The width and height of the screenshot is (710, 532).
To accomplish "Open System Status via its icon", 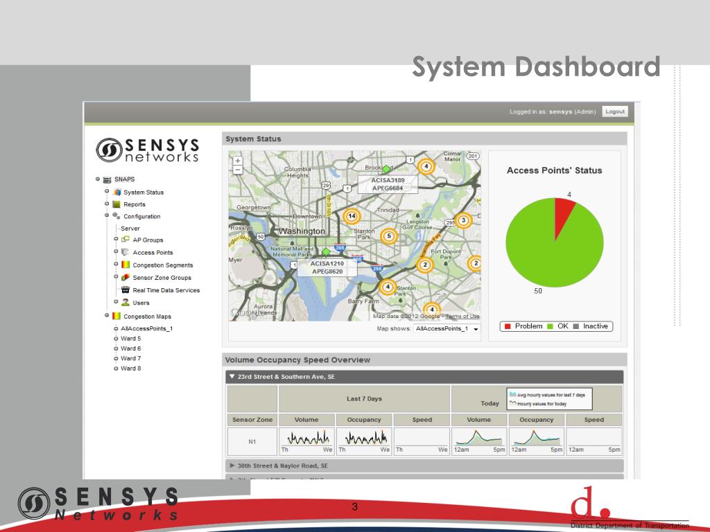I will click(116, 193).
